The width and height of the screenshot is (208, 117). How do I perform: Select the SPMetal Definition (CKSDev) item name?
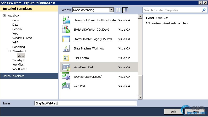pyautogui.click(x=91, y=30)
